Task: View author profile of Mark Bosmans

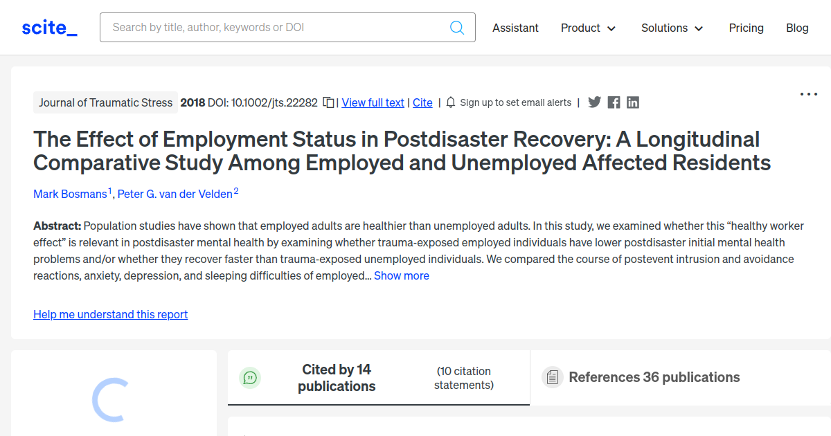Action: (69, 194)
